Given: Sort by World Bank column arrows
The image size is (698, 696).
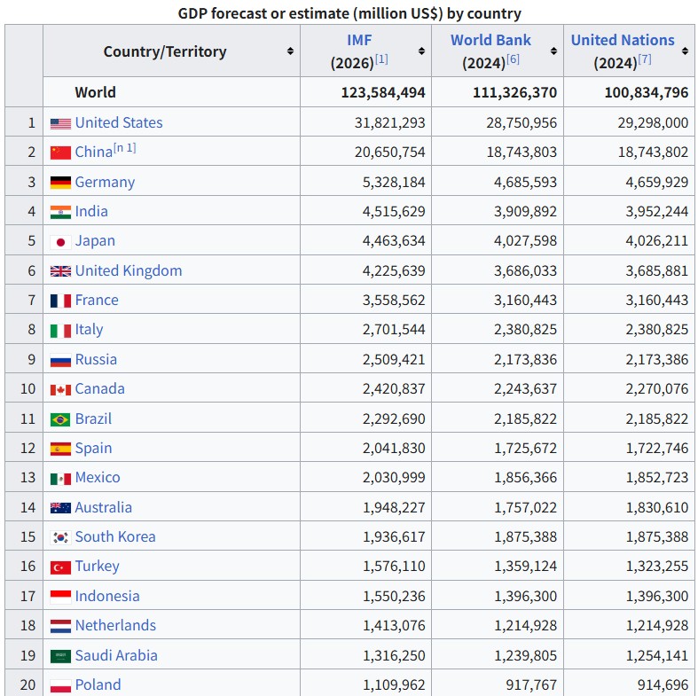Looking at the screenshot, I should pos(553,51).
